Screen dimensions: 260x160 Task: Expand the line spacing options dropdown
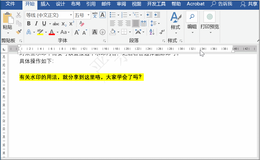coord(159,23)
